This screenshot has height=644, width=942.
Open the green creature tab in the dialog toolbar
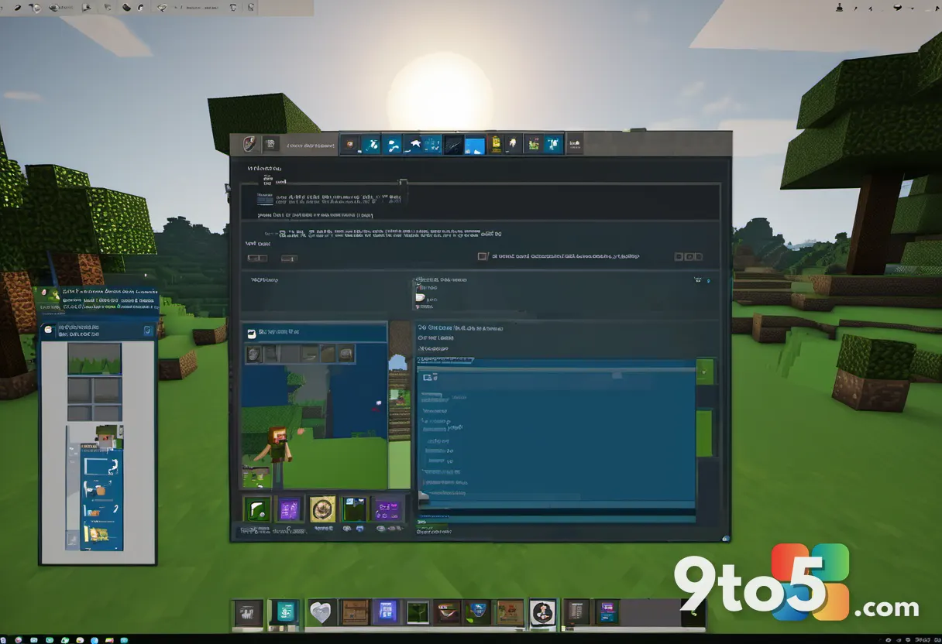(534, 144)
